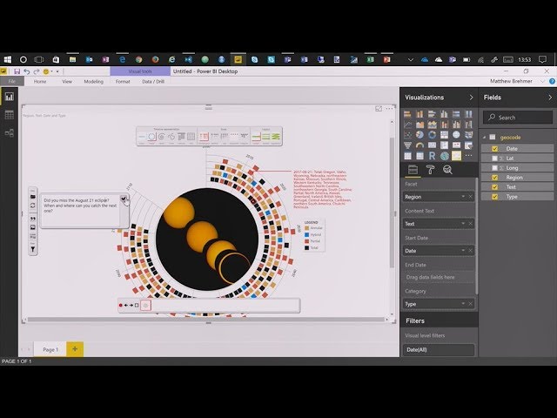
Task: Choose the Radial timeline representation
Action: click(x=151, y=137)
